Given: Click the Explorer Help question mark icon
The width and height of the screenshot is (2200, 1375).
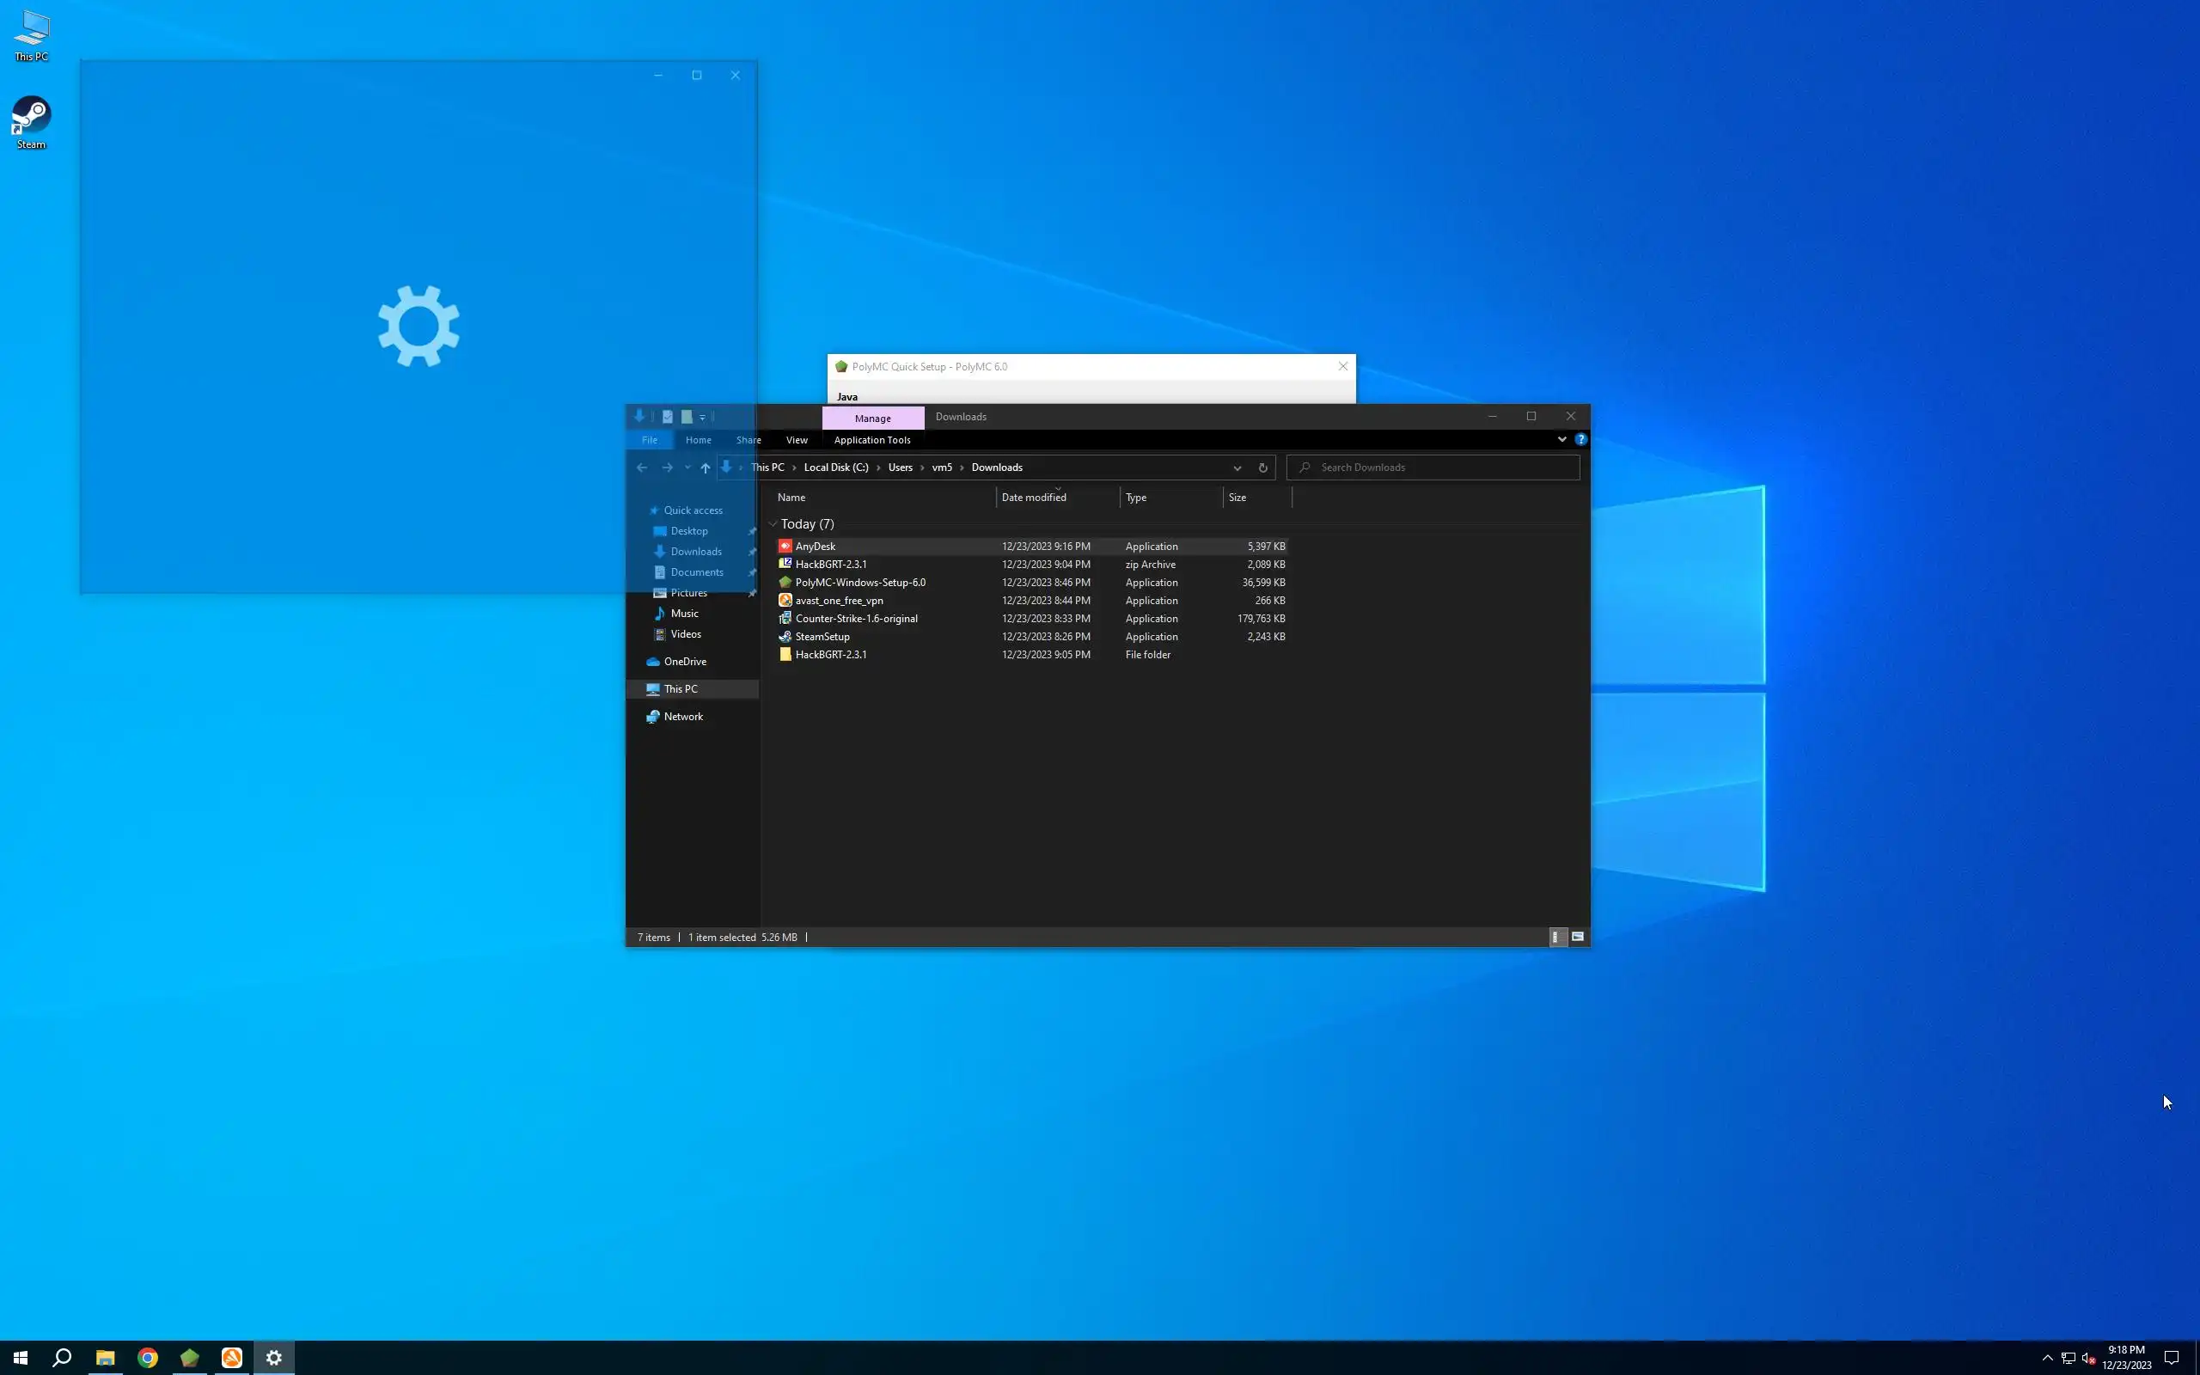Looking at the screenshot, I should (1581, 439).
